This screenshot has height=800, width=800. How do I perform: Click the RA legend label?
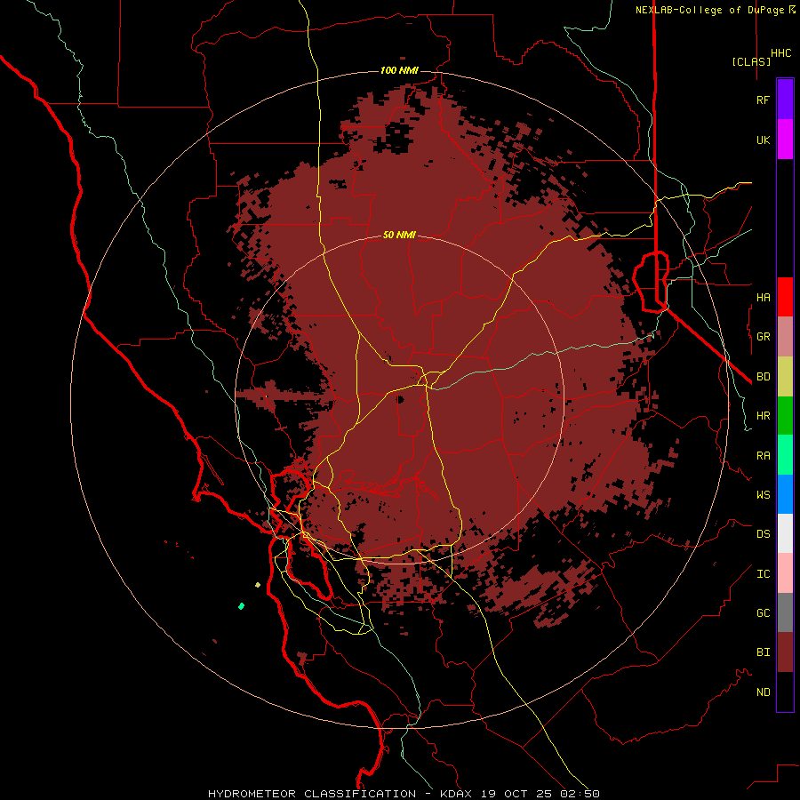(764, 456)
